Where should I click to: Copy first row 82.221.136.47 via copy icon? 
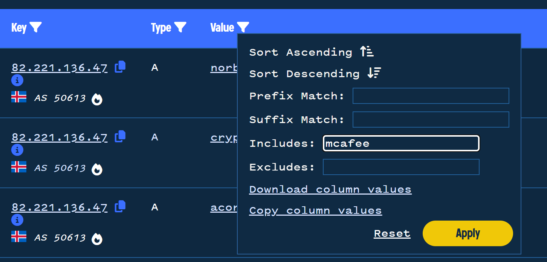(120, 67)
